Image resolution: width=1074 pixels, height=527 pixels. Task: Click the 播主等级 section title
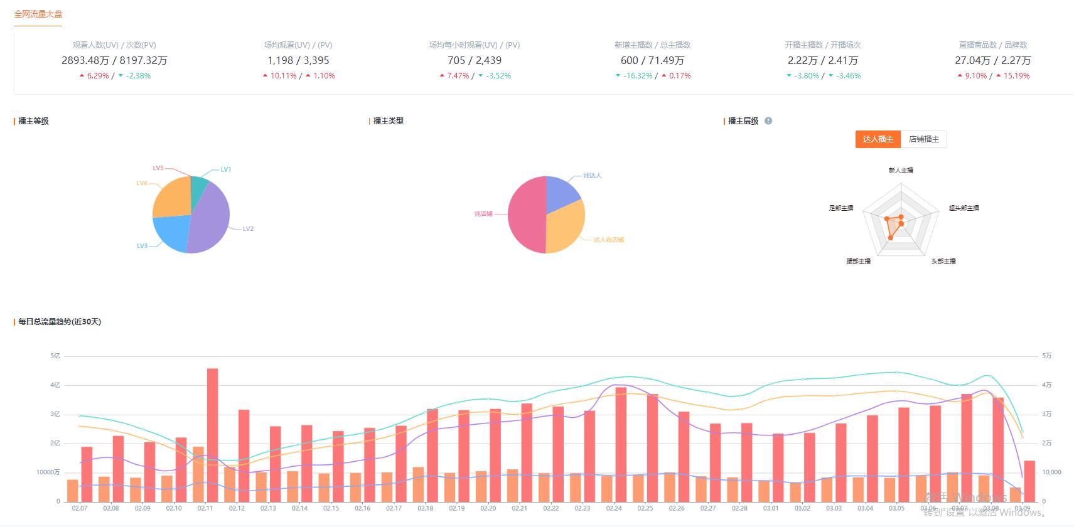click(x=33, y=121)
